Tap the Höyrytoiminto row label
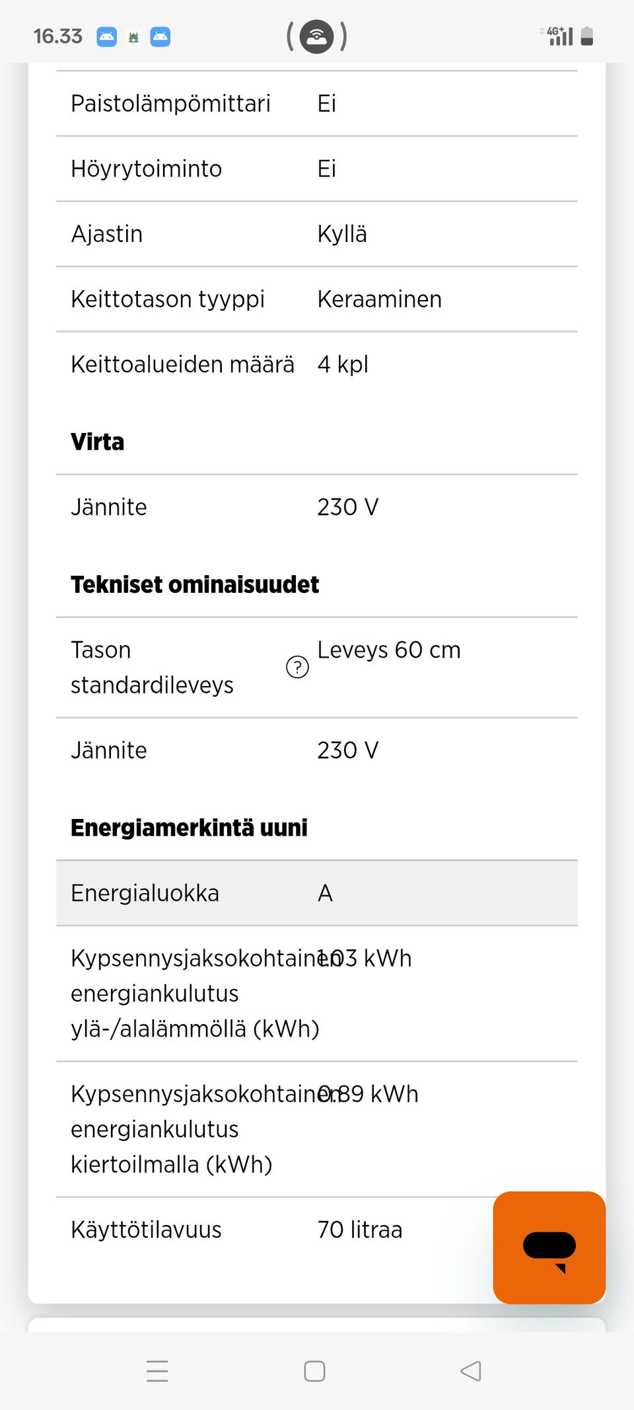This screenshot has height=1410, width=634. [147, 169]
